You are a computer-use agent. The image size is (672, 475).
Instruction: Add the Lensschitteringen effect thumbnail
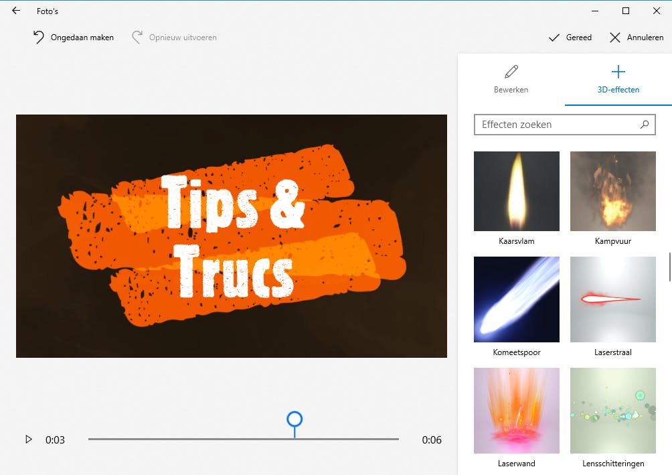pos(613,410)
